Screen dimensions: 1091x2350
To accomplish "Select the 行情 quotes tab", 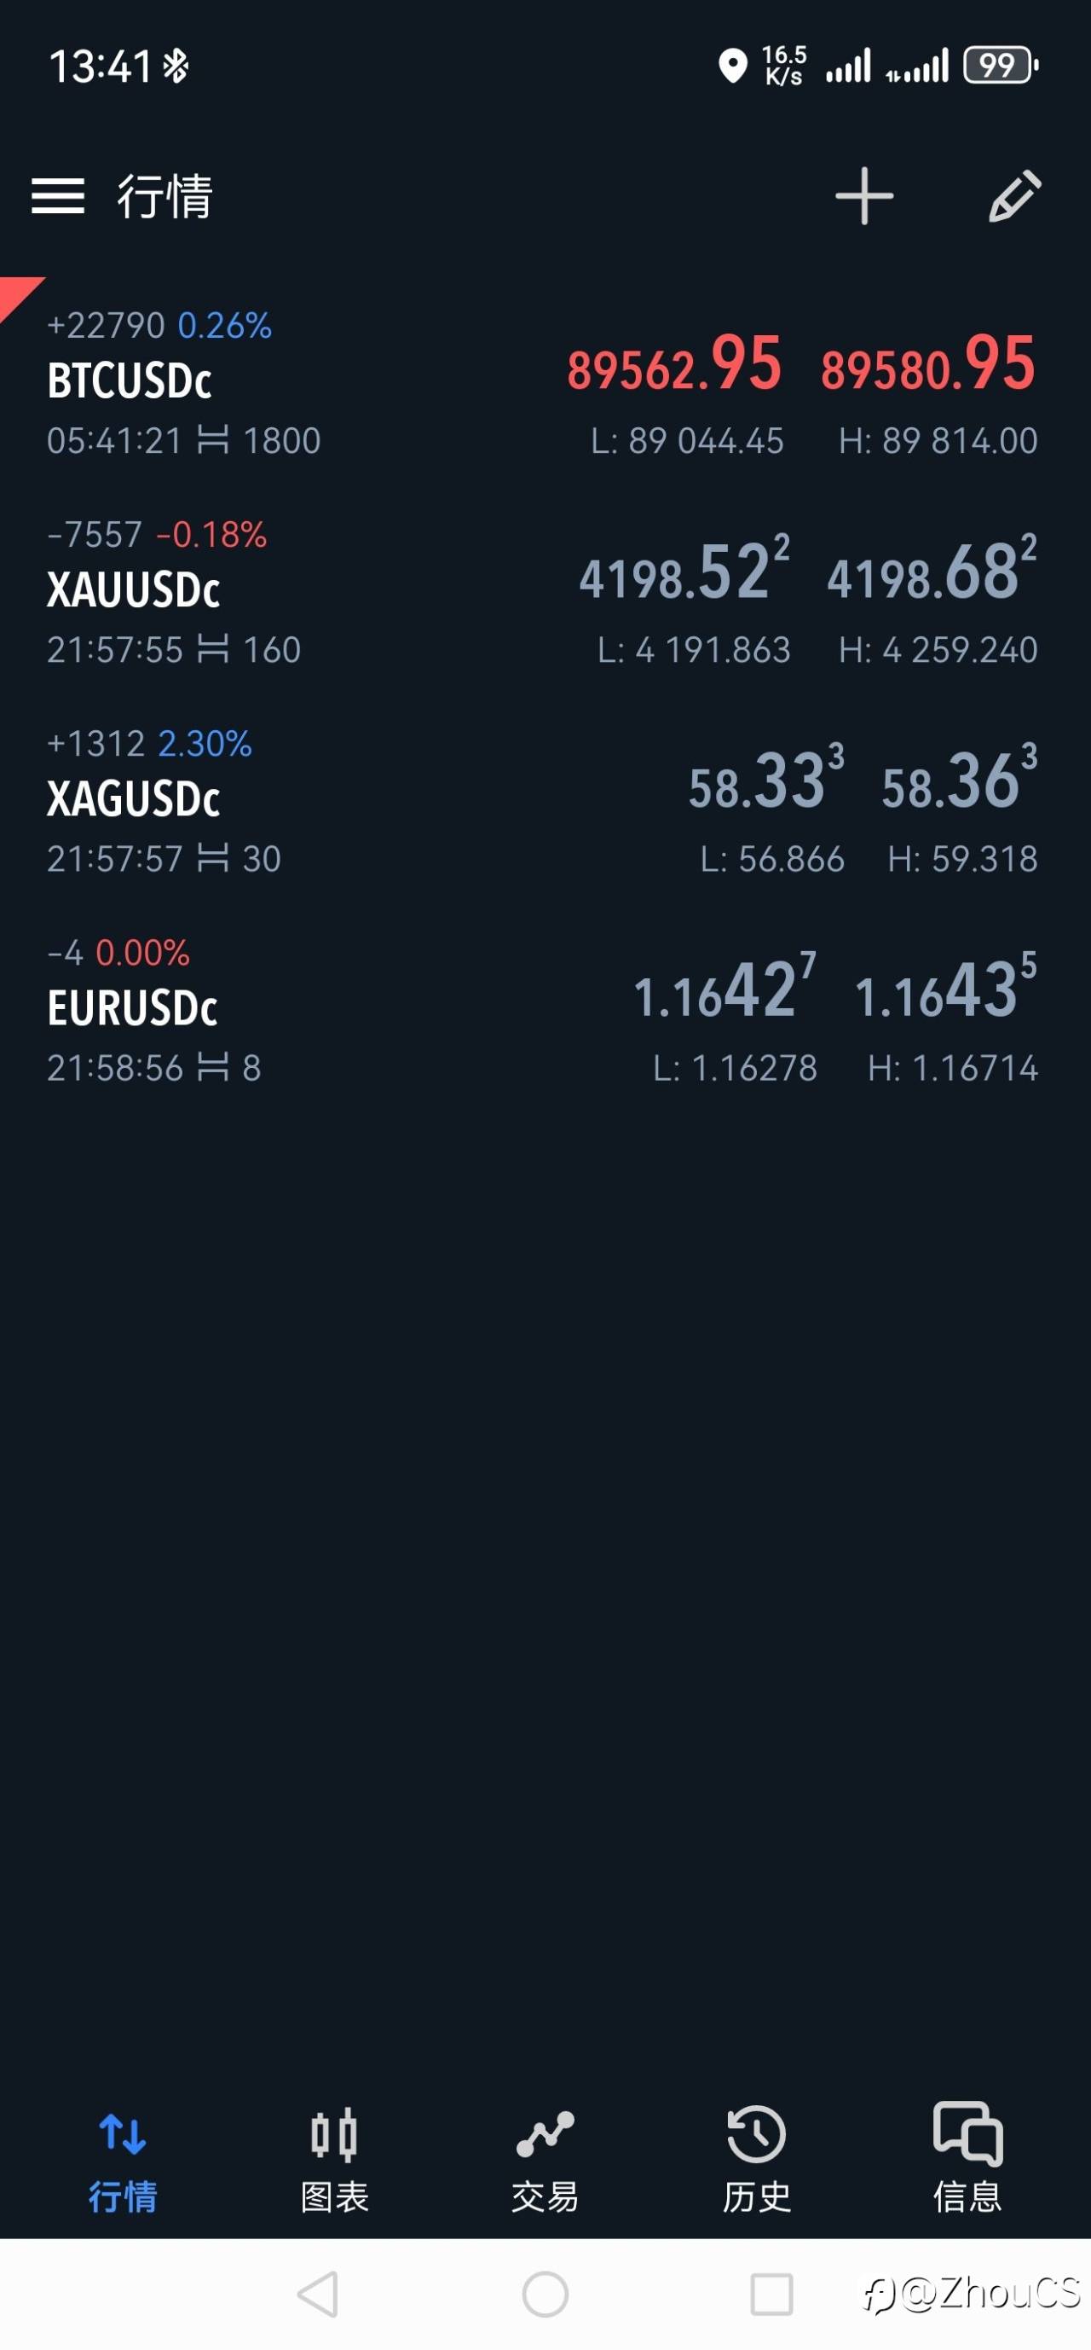I will pos(122,2158).
